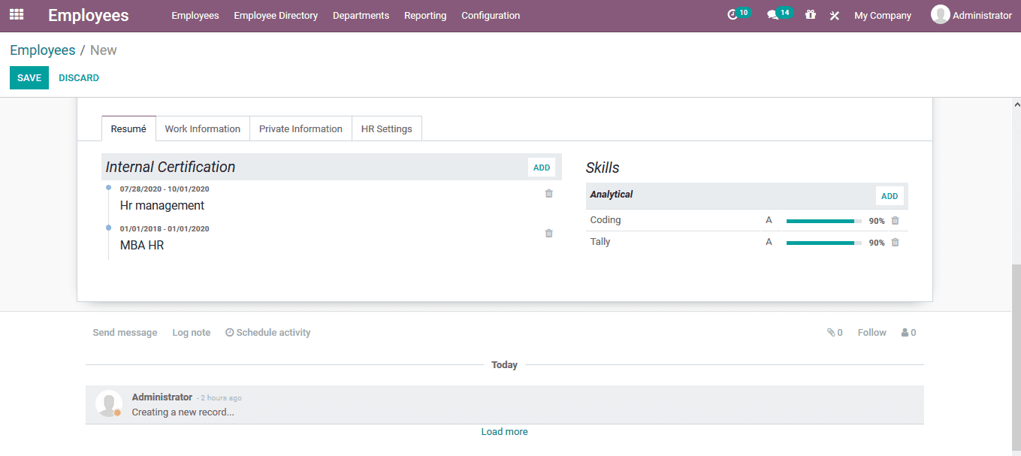This screenshot has height=456, width=1021.
Task: Delete the Hr management certification entry
Action: (x=548, y=193)
